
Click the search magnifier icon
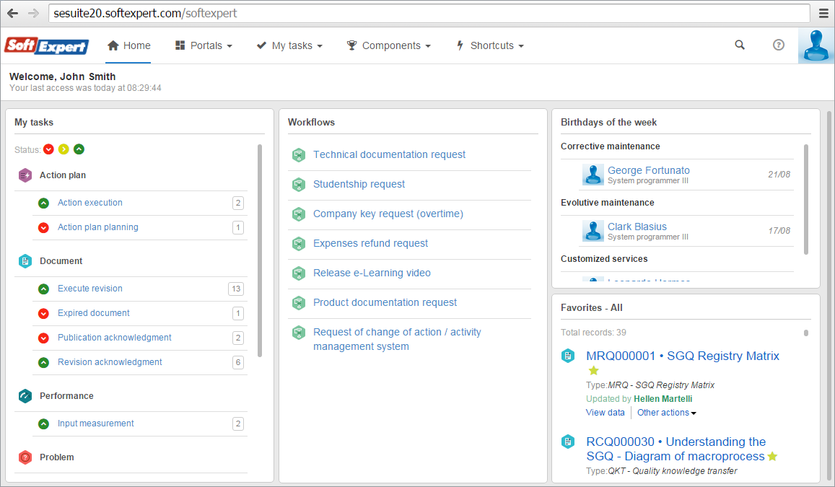point(740,45)
